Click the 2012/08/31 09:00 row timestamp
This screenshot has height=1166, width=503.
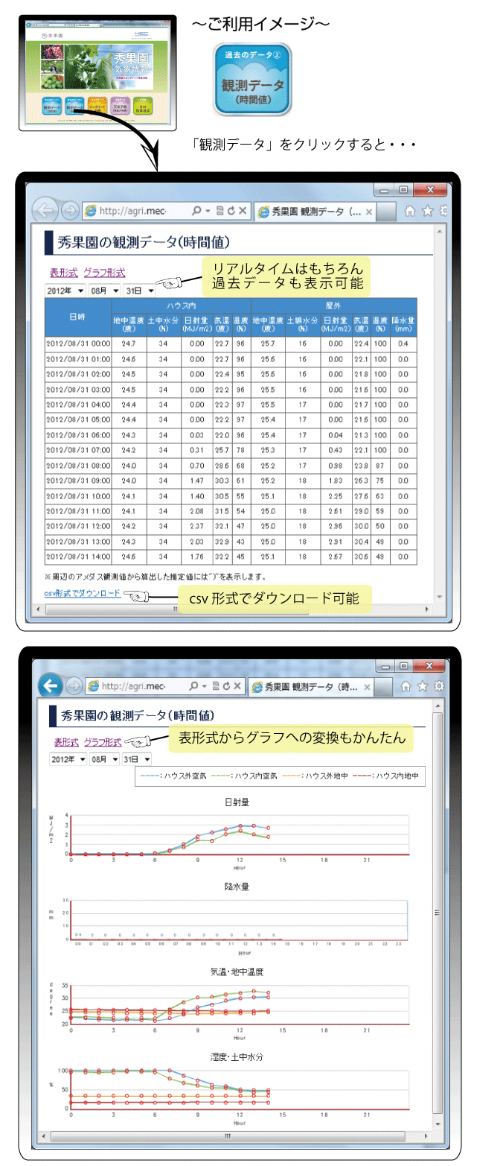click(78, 480)
